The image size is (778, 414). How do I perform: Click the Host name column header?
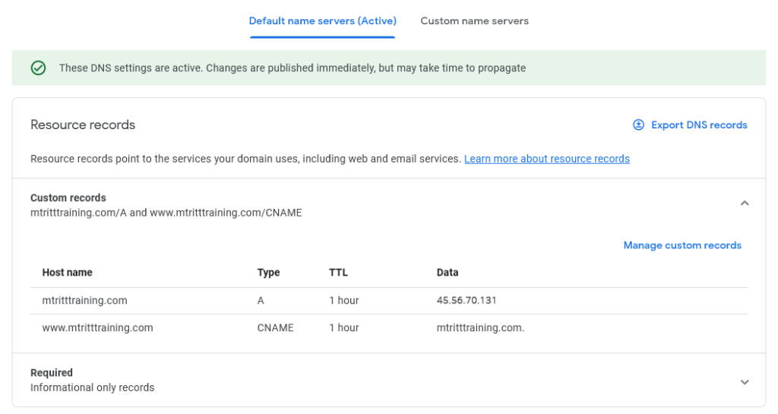click(67, 273)
